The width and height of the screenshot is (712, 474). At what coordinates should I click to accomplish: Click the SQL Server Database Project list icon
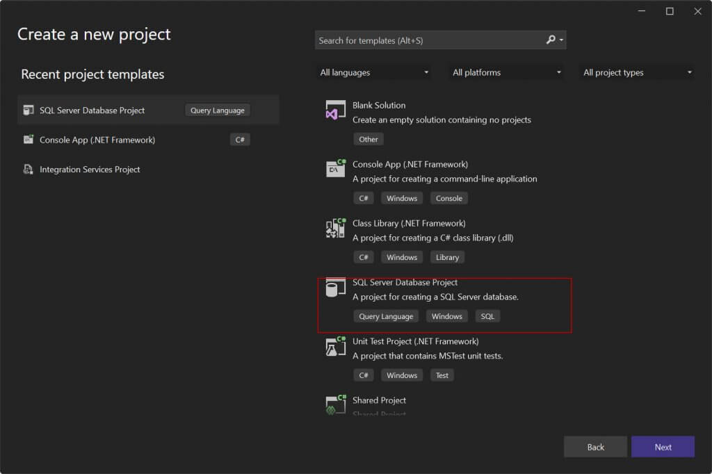[x=336, y=288]
